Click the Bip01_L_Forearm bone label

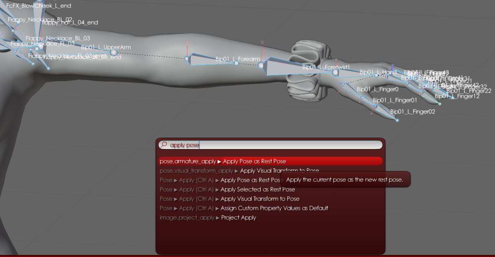click(238, 59)
